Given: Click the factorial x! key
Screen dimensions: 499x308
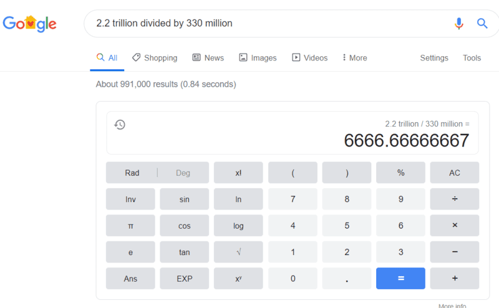Looking at the screenshot, I should click(x=238, y=173).
